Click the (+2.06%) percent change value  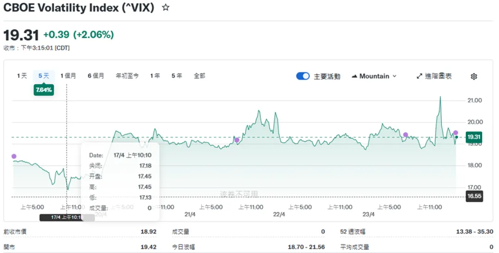point(93,34)
